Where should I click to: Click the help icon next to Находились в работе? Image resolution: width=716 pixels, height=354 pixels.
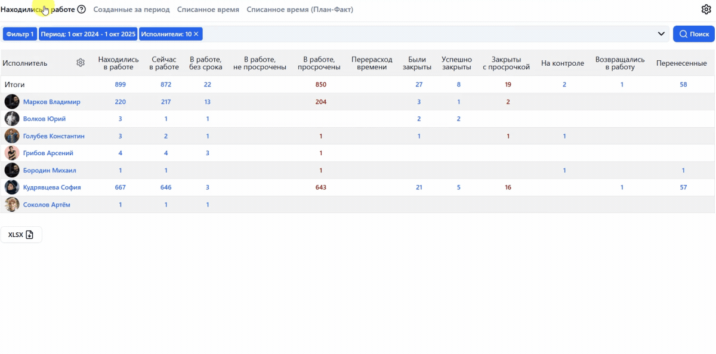pyautogui.click(x=82, y=10)
